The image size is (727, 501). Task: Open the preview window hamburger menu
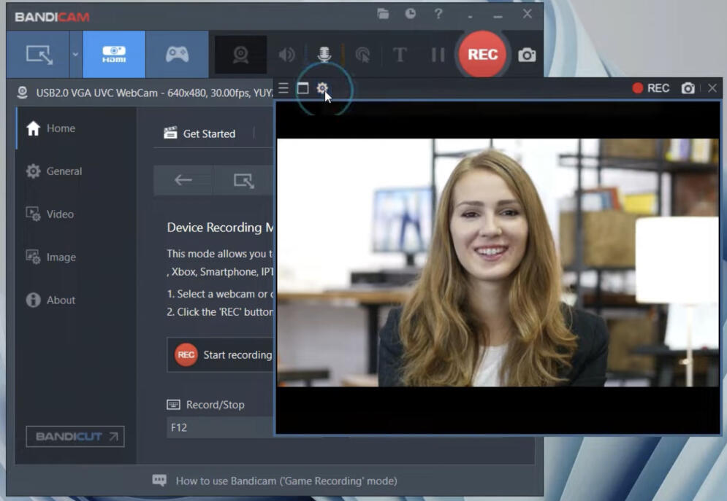283,88
